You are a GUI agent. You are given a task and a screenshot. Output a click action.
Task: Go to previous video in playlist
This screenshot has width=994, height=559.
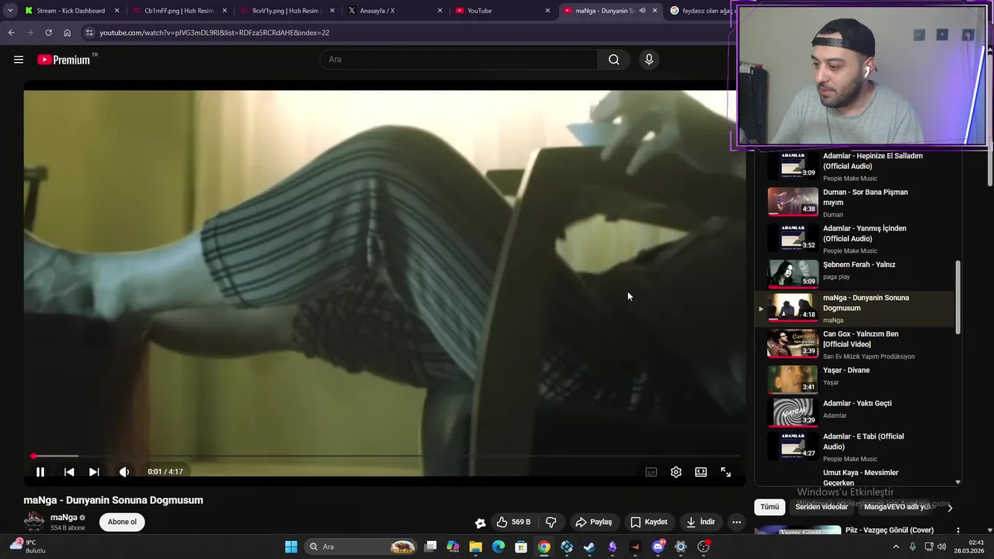69,471
